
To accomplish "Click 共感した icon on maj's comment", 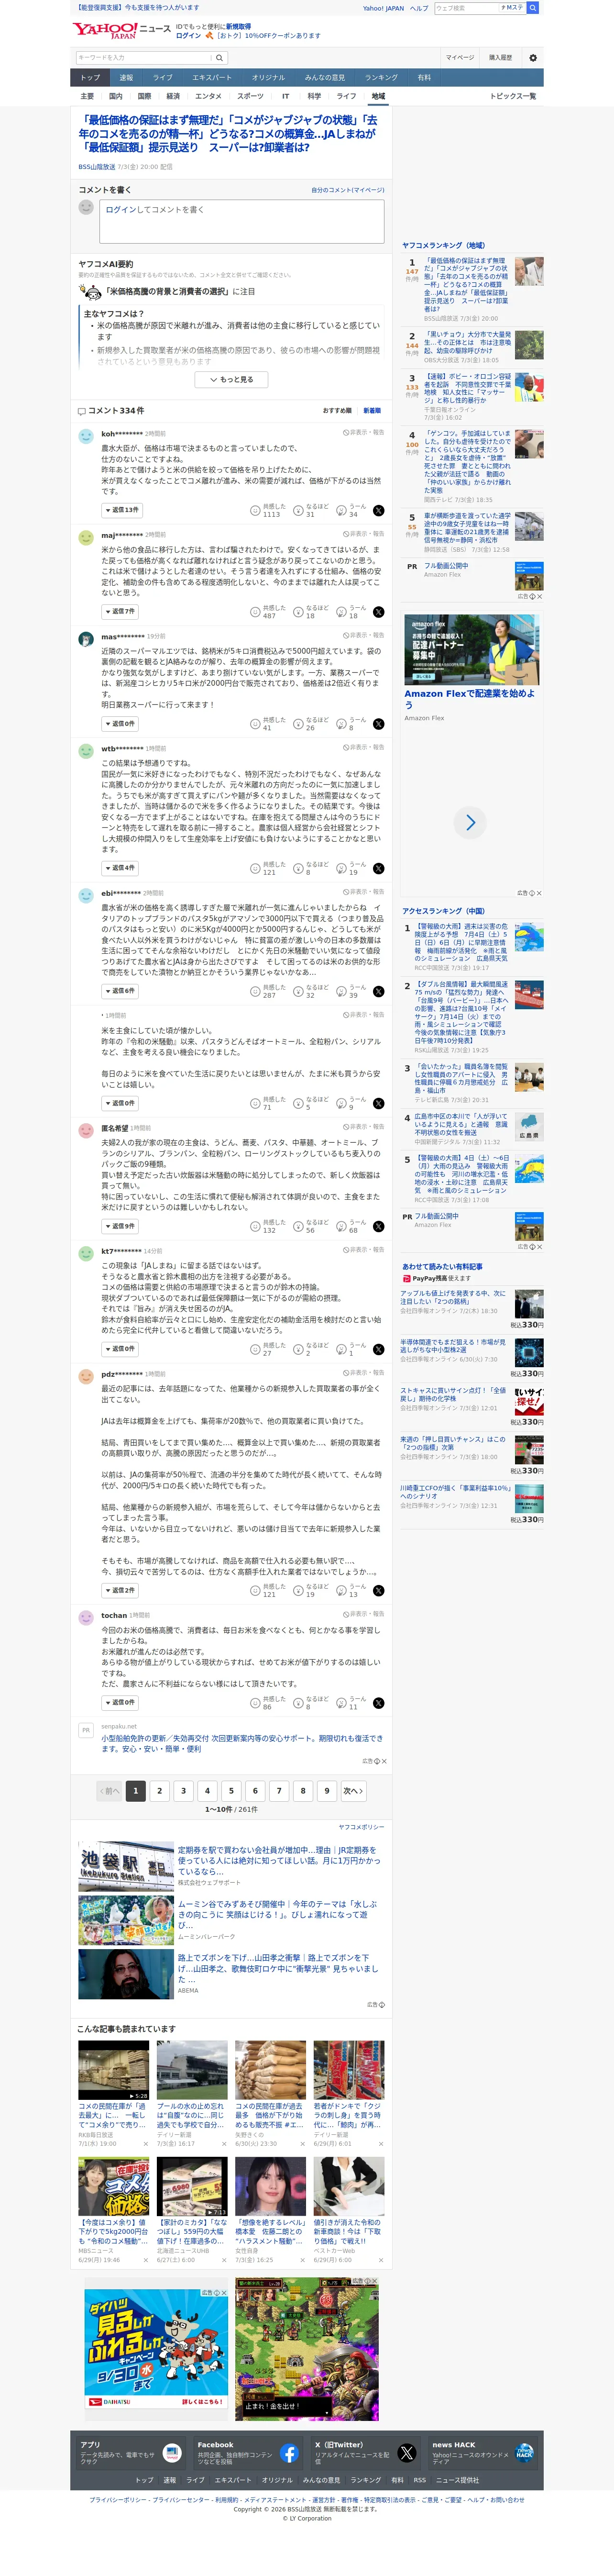I will 255,612.
